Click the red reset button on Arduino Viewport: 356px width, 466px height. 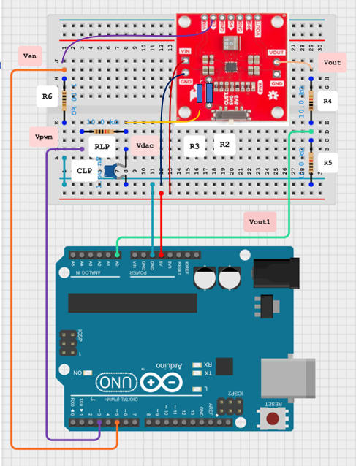click(273, 418)
